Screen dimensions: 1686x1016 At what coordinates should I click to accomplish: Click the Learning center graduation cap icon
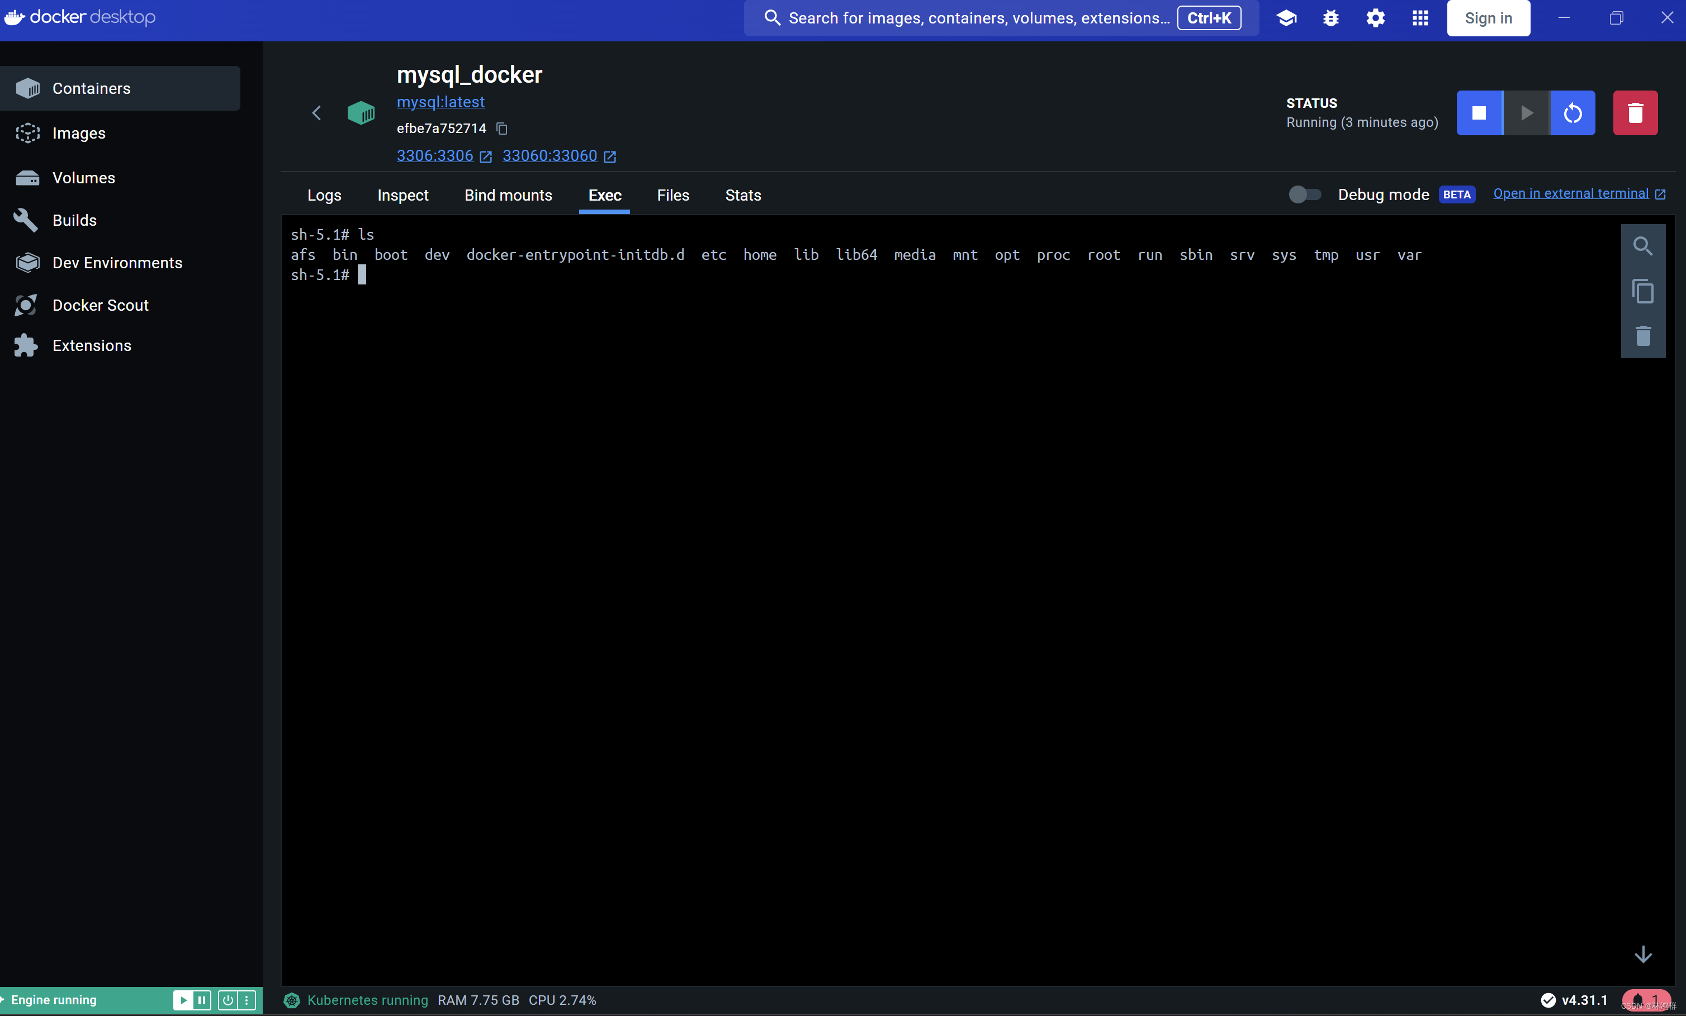[x=1286, y=18]
